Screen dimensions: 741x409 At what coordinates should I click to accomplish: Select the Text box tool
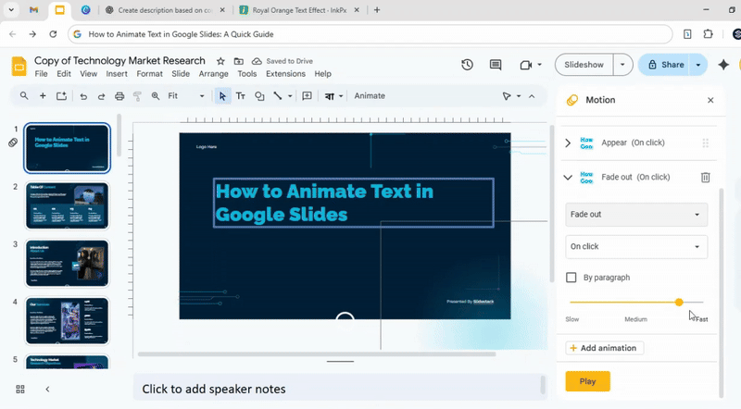[241, 96]
